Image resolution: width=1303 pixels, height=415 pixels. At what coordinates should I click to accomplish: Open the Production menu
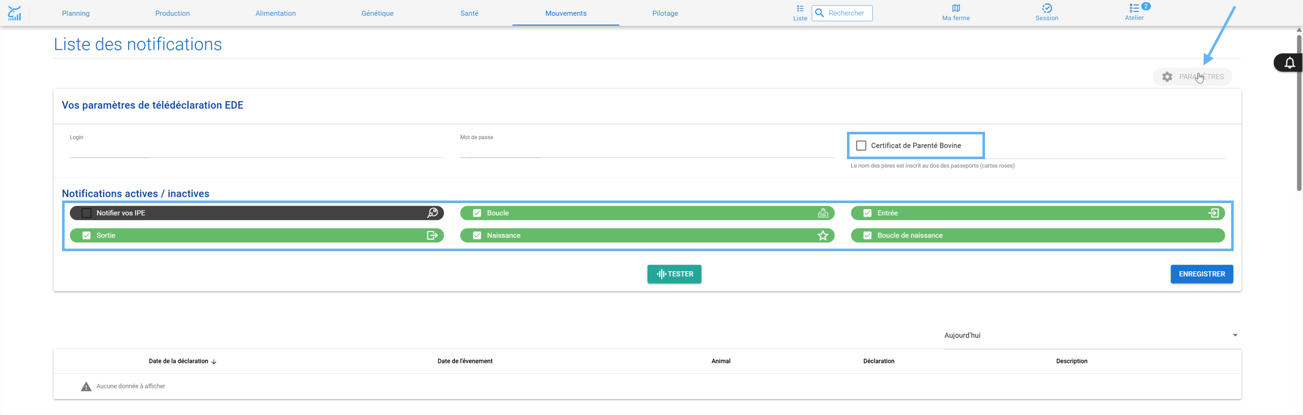coord(172,13)
